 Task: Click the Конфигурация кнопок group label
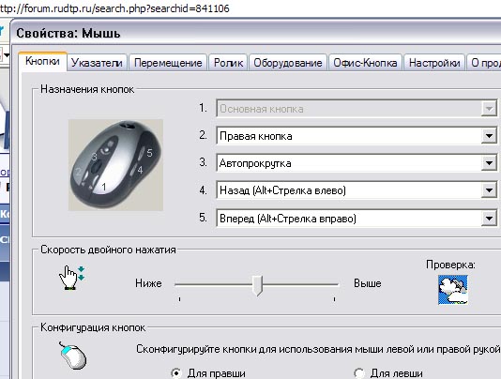pos(93,327)
